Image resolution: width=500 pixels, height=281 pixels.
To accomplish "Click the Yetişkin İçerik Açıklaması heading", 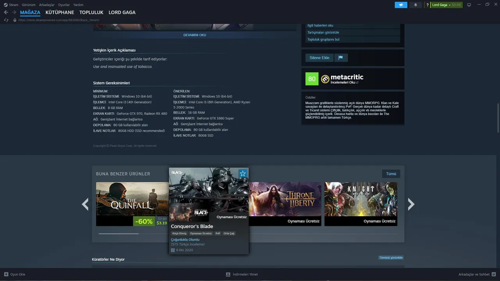I will point(114,50).
